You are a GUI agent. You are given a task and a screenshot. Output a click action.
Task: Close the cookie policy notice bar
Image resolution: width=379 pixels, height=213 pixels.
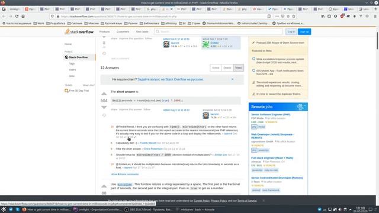click(x=264, y=201)
